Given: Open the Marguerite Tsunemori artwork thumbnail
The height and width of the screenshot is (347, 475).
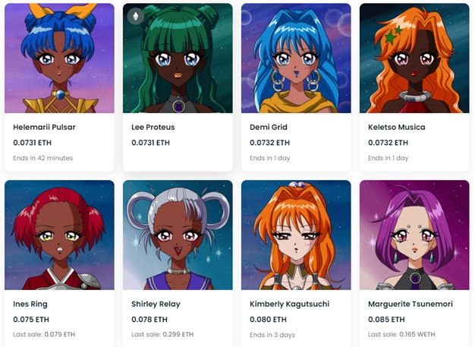Looking at the screenshot, I should click(414, 235).
